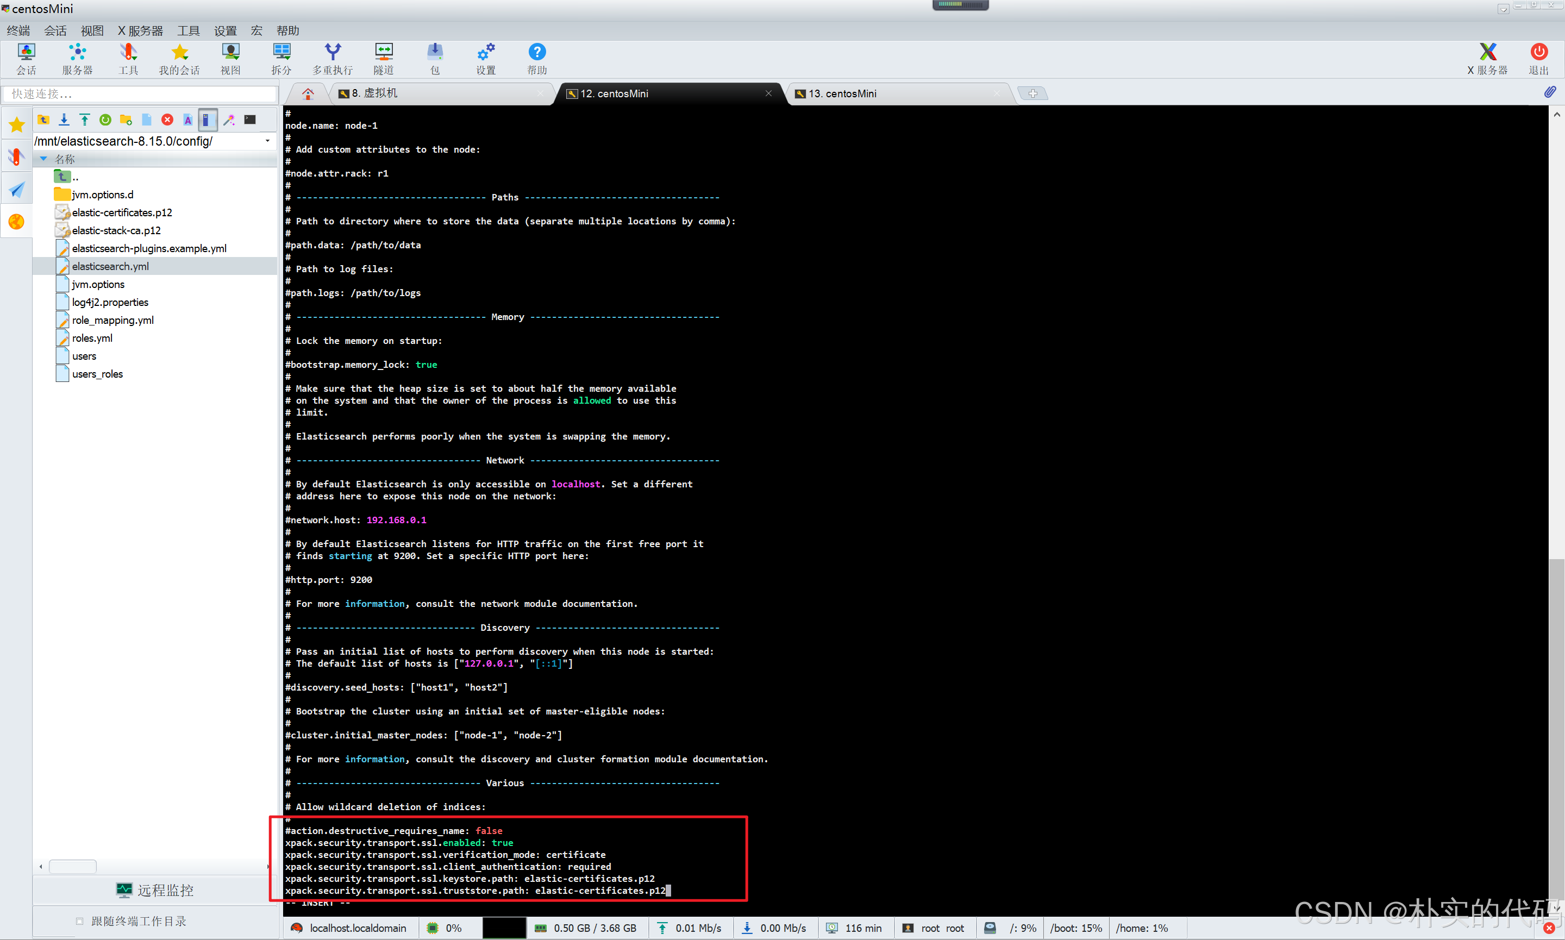Image resolution: width=1565 pixels, height=940 pixels.
Task: Open the 会话 (Session) toolbar button
Action: tap(26, 59)
